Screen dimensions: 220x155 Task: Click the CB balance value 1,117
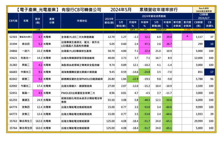199,37
